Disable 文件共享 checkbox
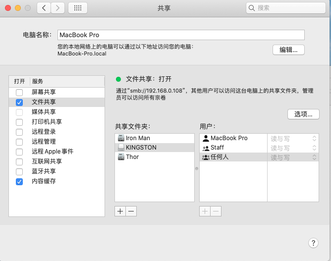This screenshot has width=331, height=261. pos(19,103)
